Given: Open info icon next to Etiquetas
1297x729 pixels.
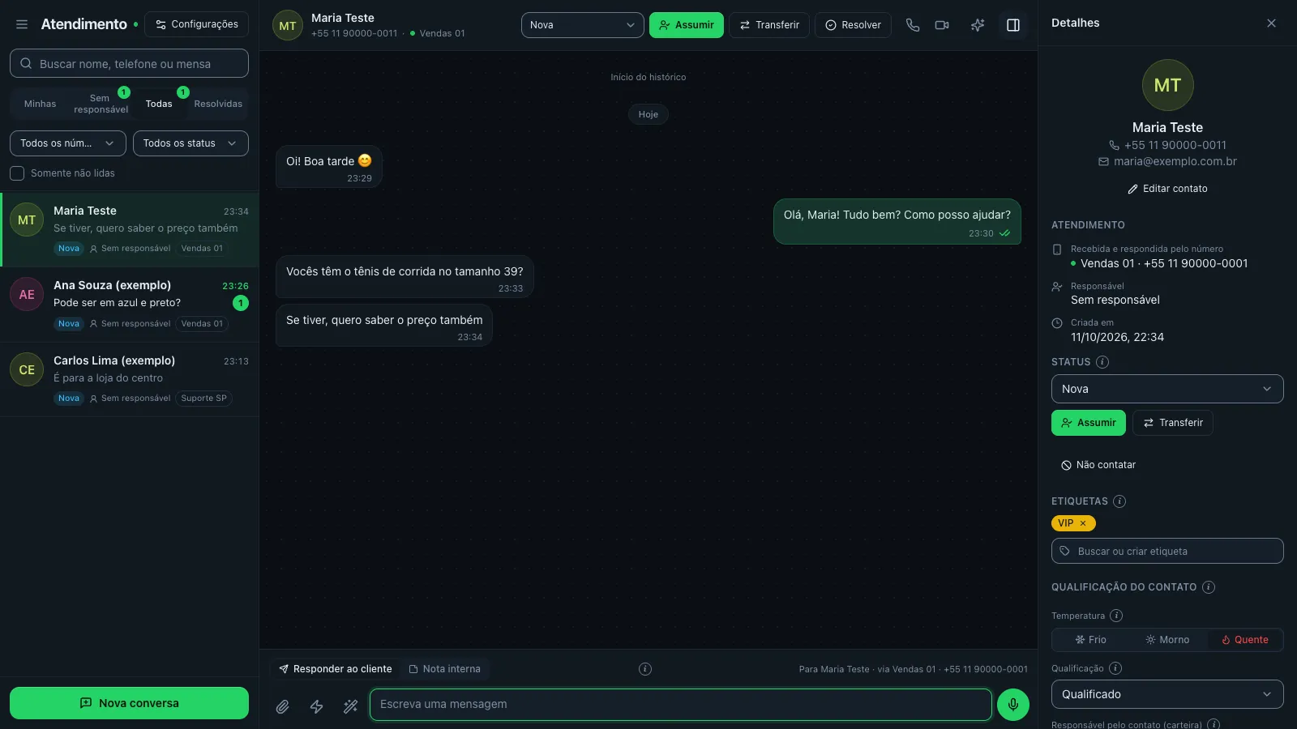Looking at the screenshot, I should pyautogui.click(x=1119, y=501).
